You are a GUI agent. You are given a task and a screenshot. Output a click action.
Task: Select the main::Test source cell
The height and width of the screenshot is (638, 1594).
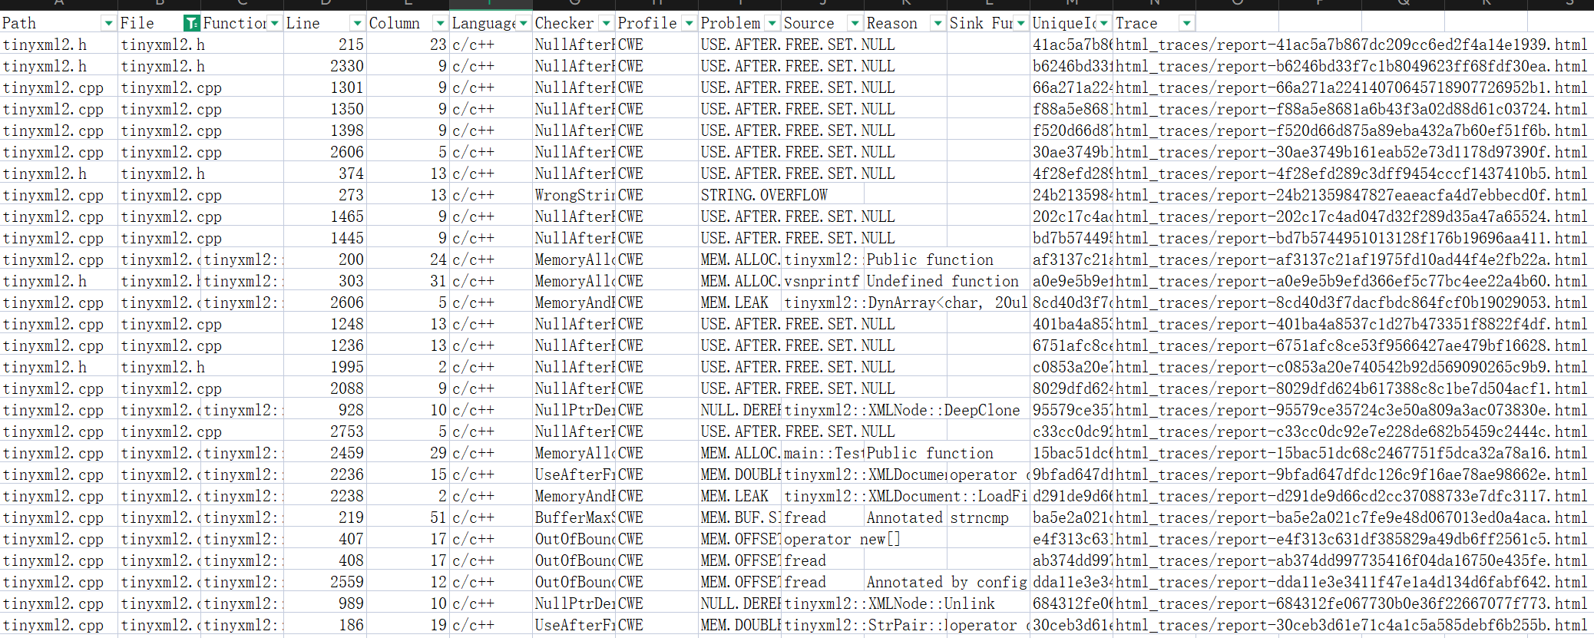point(822,454)
